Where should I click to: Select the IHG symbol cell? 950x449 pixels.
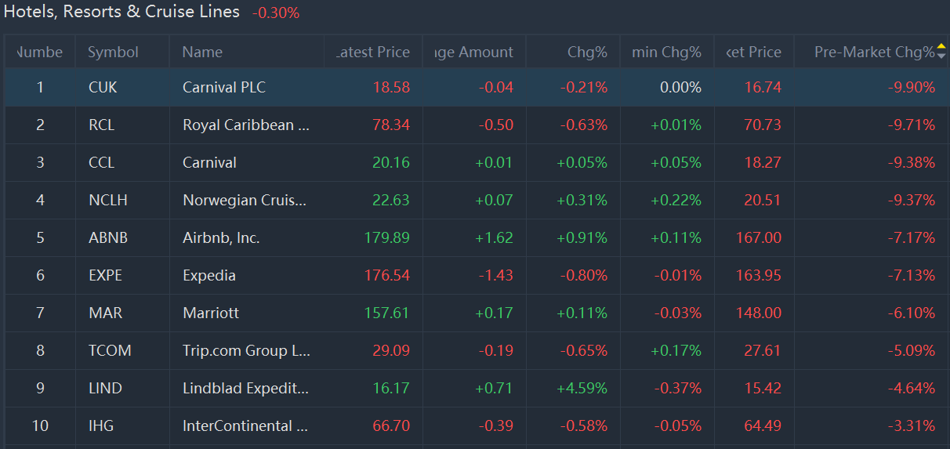[x=101, y=425]
